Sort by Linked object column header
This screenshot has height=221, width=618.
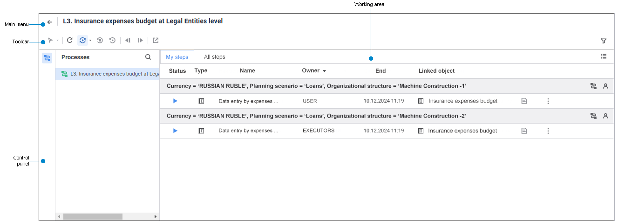click(x=436, y=71)
